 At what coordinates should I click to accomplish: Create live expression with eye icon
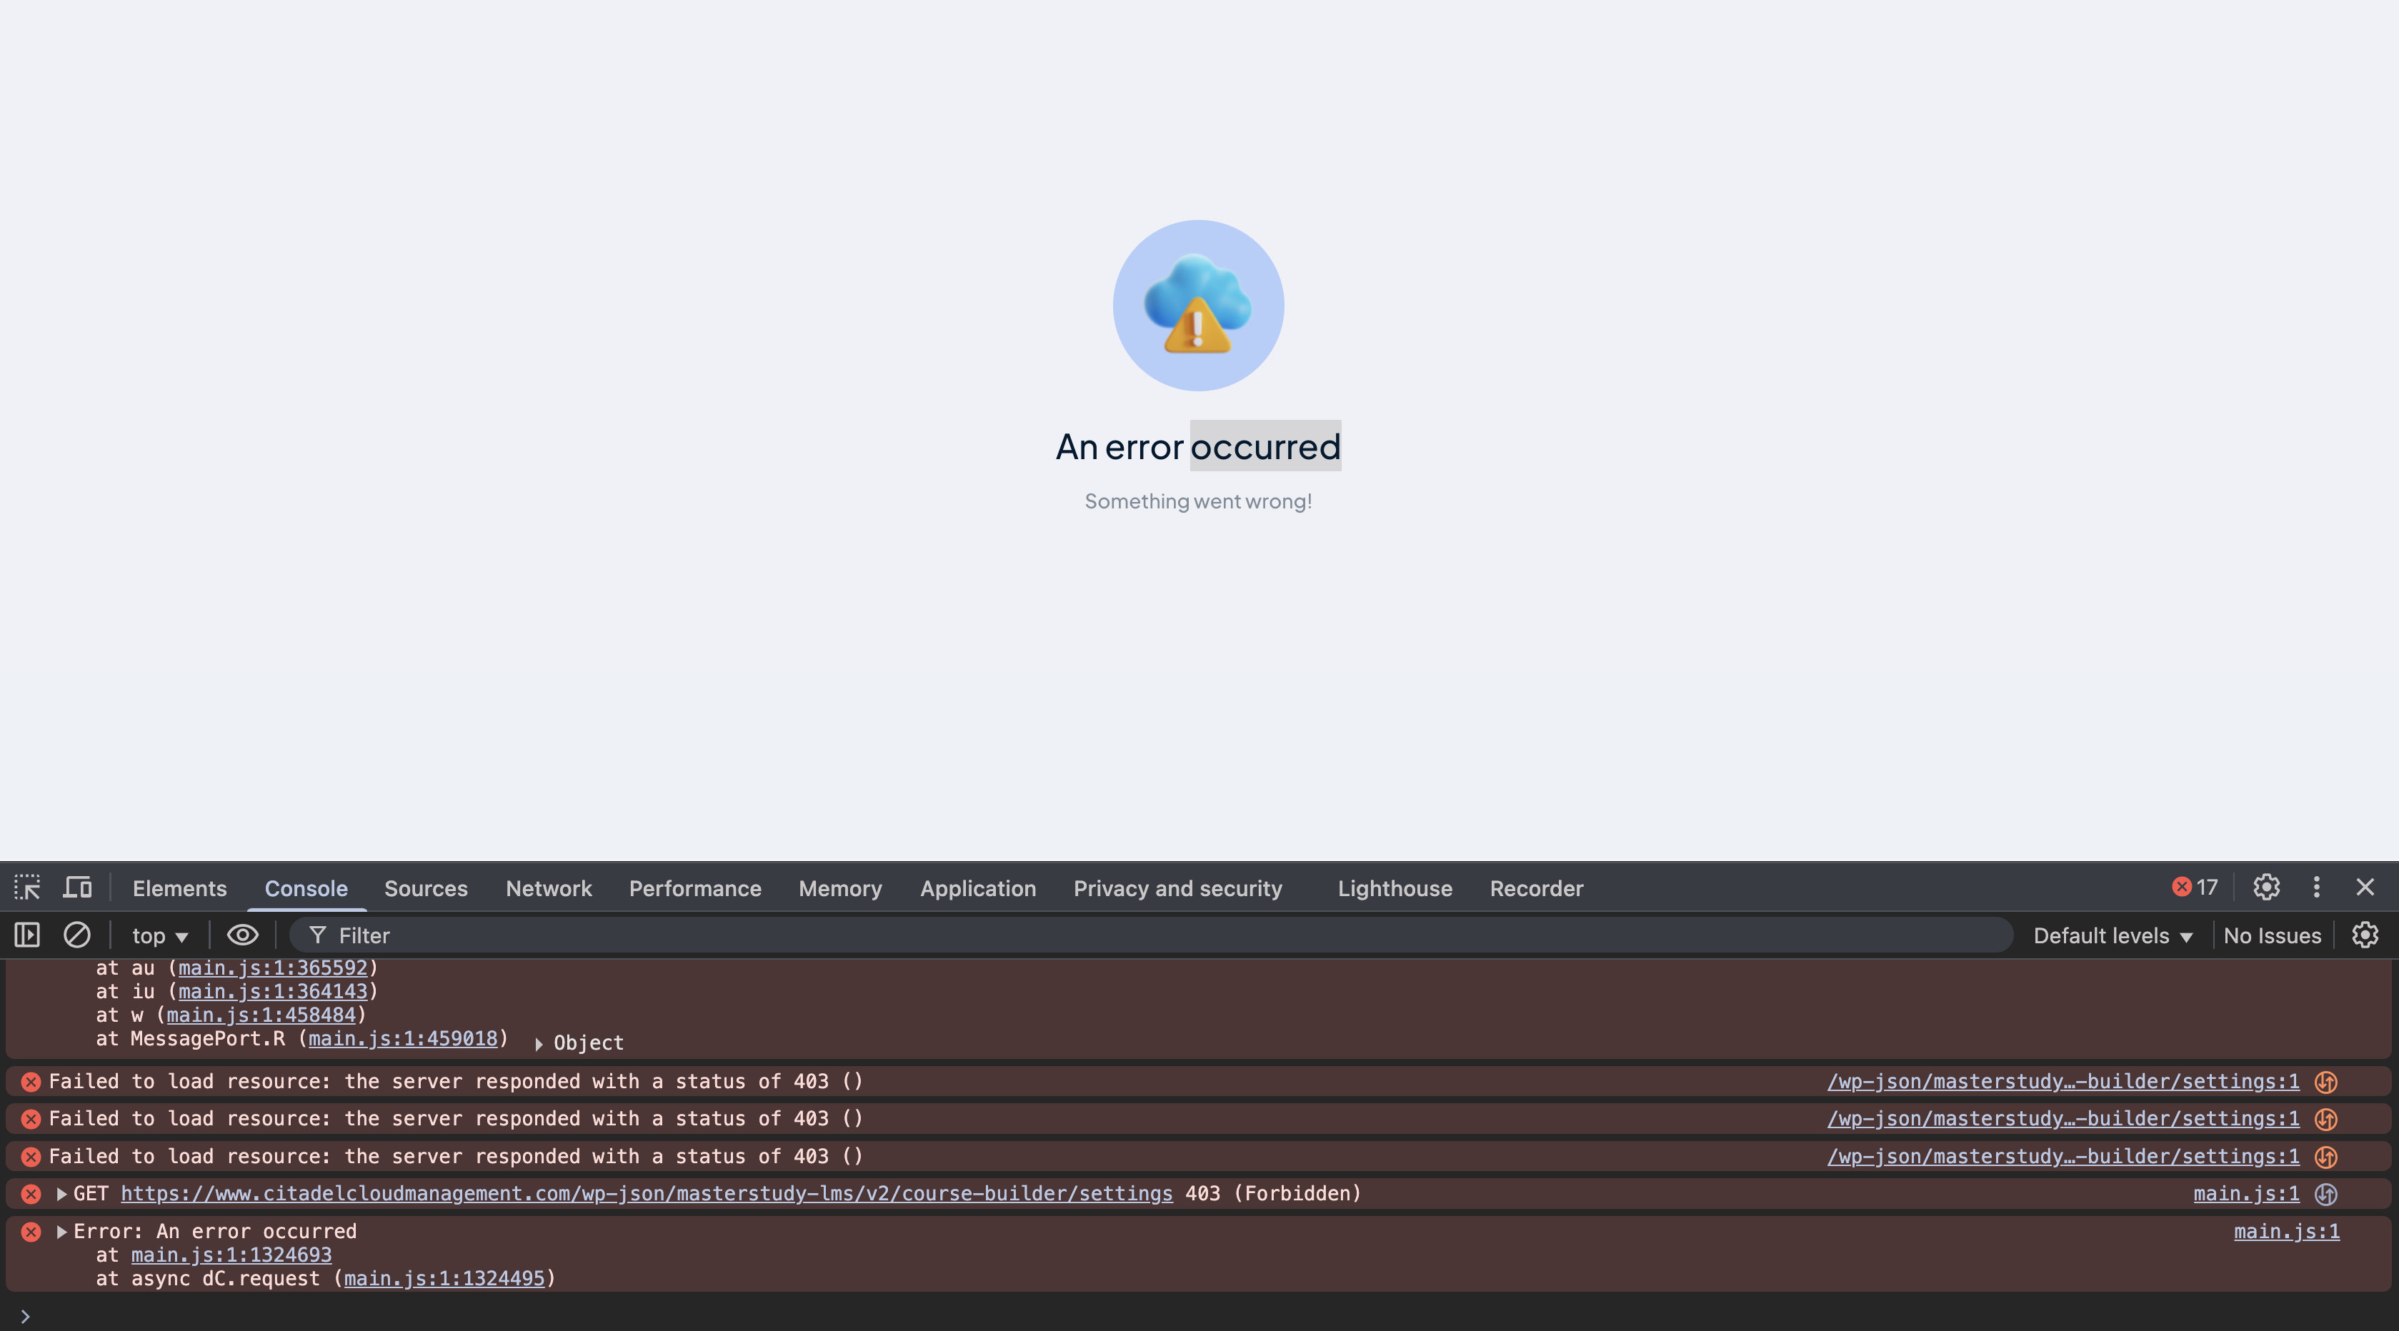click(x=242, y=935)
